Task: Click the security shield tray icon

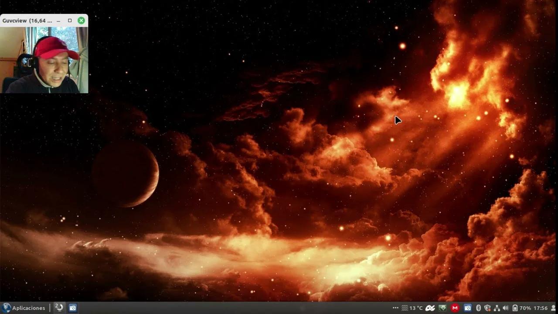Action: [487, 308]
